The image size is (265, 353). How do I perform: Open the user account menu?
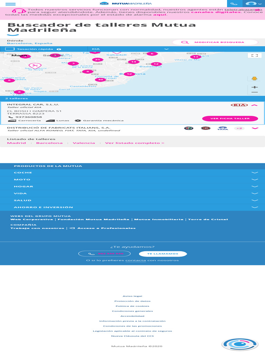click(254, 3)
